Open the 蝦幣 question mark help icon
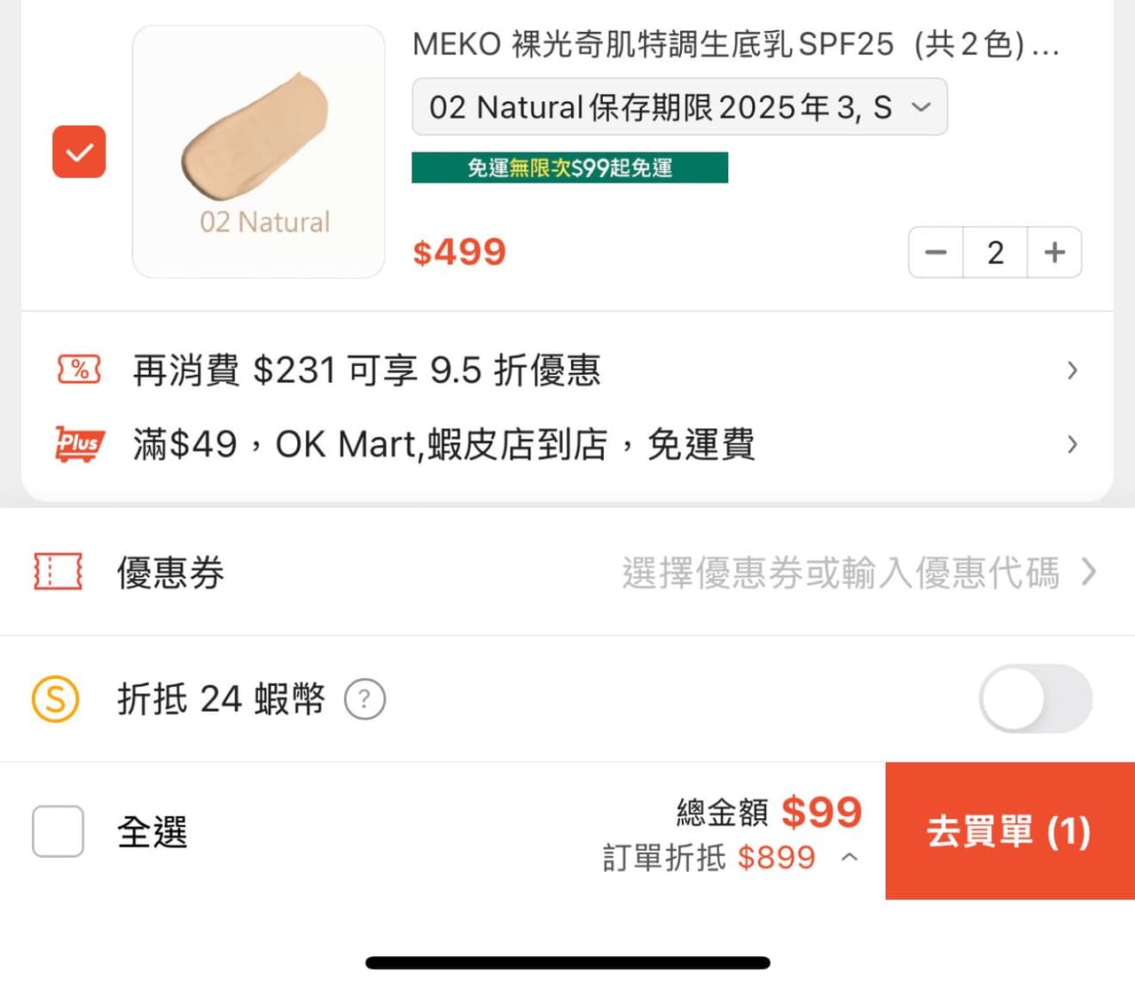Image resolution: width=1135 pixels, height=990 pixels. (364, 698)
